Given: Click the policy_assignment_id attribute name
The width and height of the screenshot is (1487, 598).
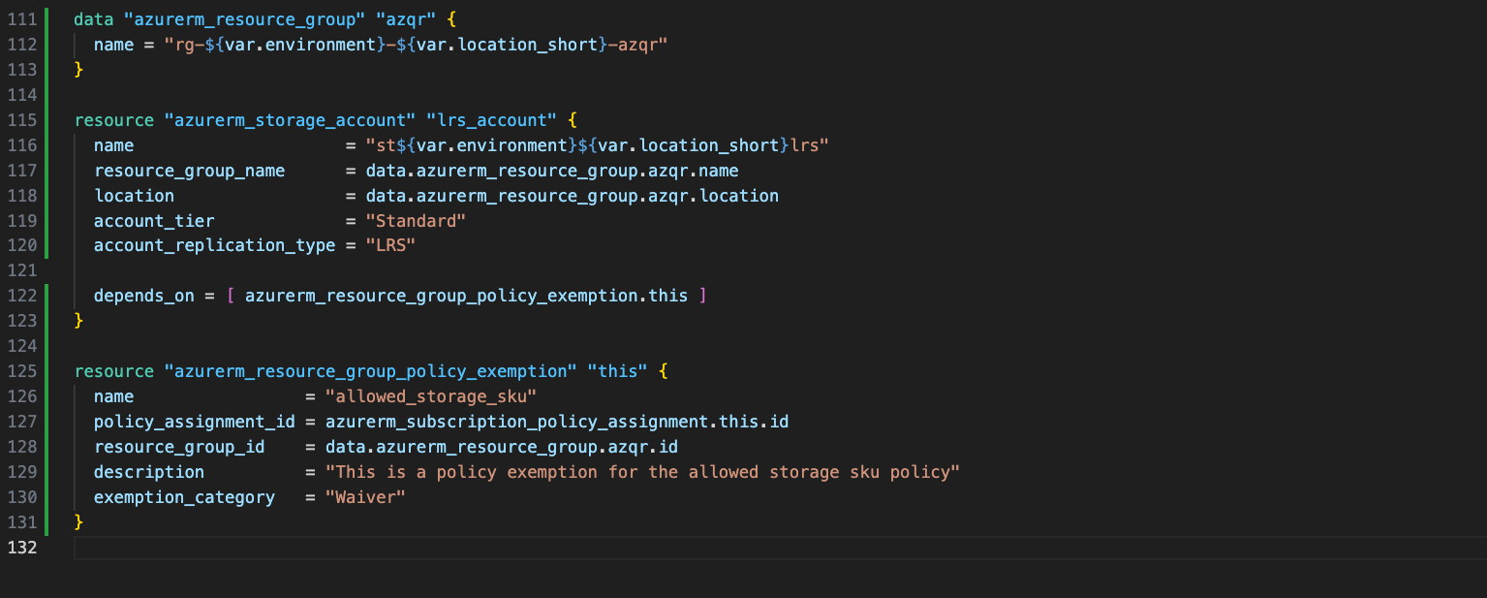Looking at the screenshot, I should (x=194, y=422).
